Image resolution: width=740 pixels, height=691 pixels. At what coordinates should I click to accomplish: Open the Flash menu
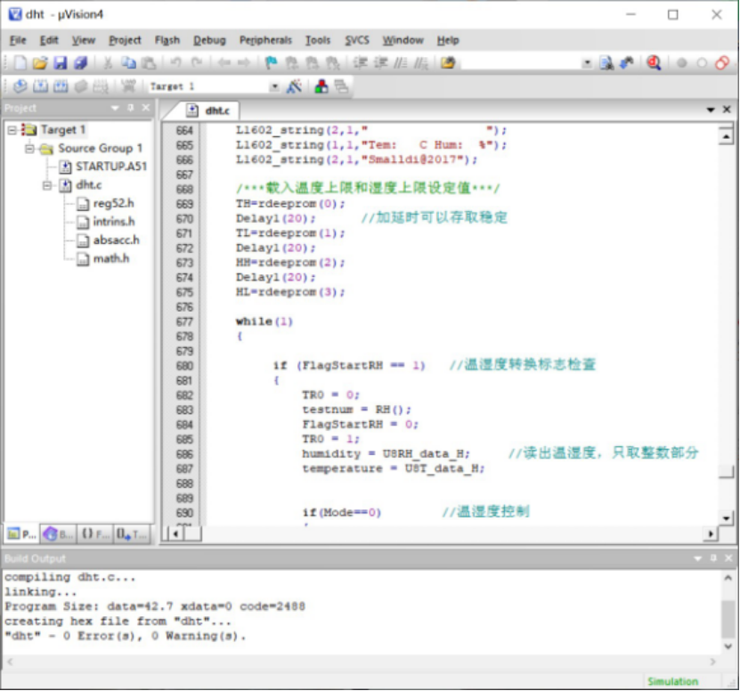(x=167, y=40)
